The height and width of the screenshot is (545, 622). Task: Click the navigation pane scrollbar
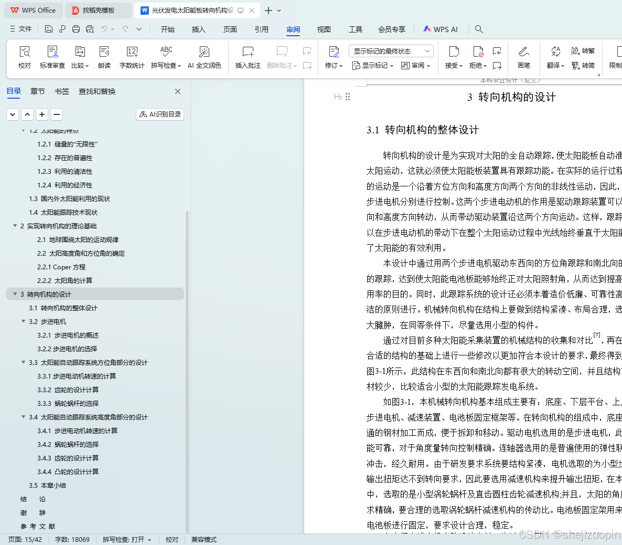pyautogui.click(x=187, y=371)
